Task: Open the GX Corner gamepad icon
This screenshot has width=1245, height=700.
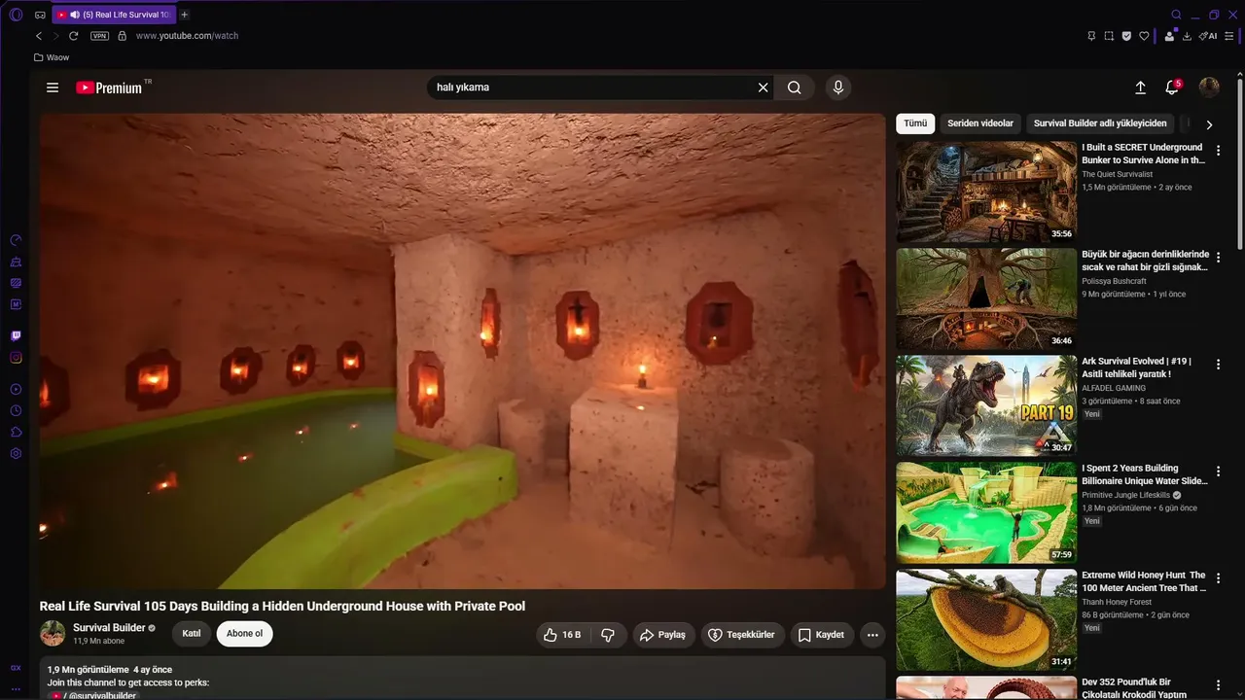Action: point(40,15)
